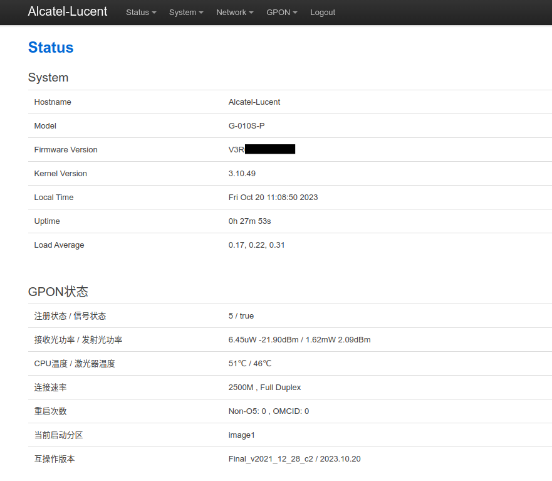Click the blue Status page heading
This screenshot has height=481, width=552.
(x=51, y=47)
